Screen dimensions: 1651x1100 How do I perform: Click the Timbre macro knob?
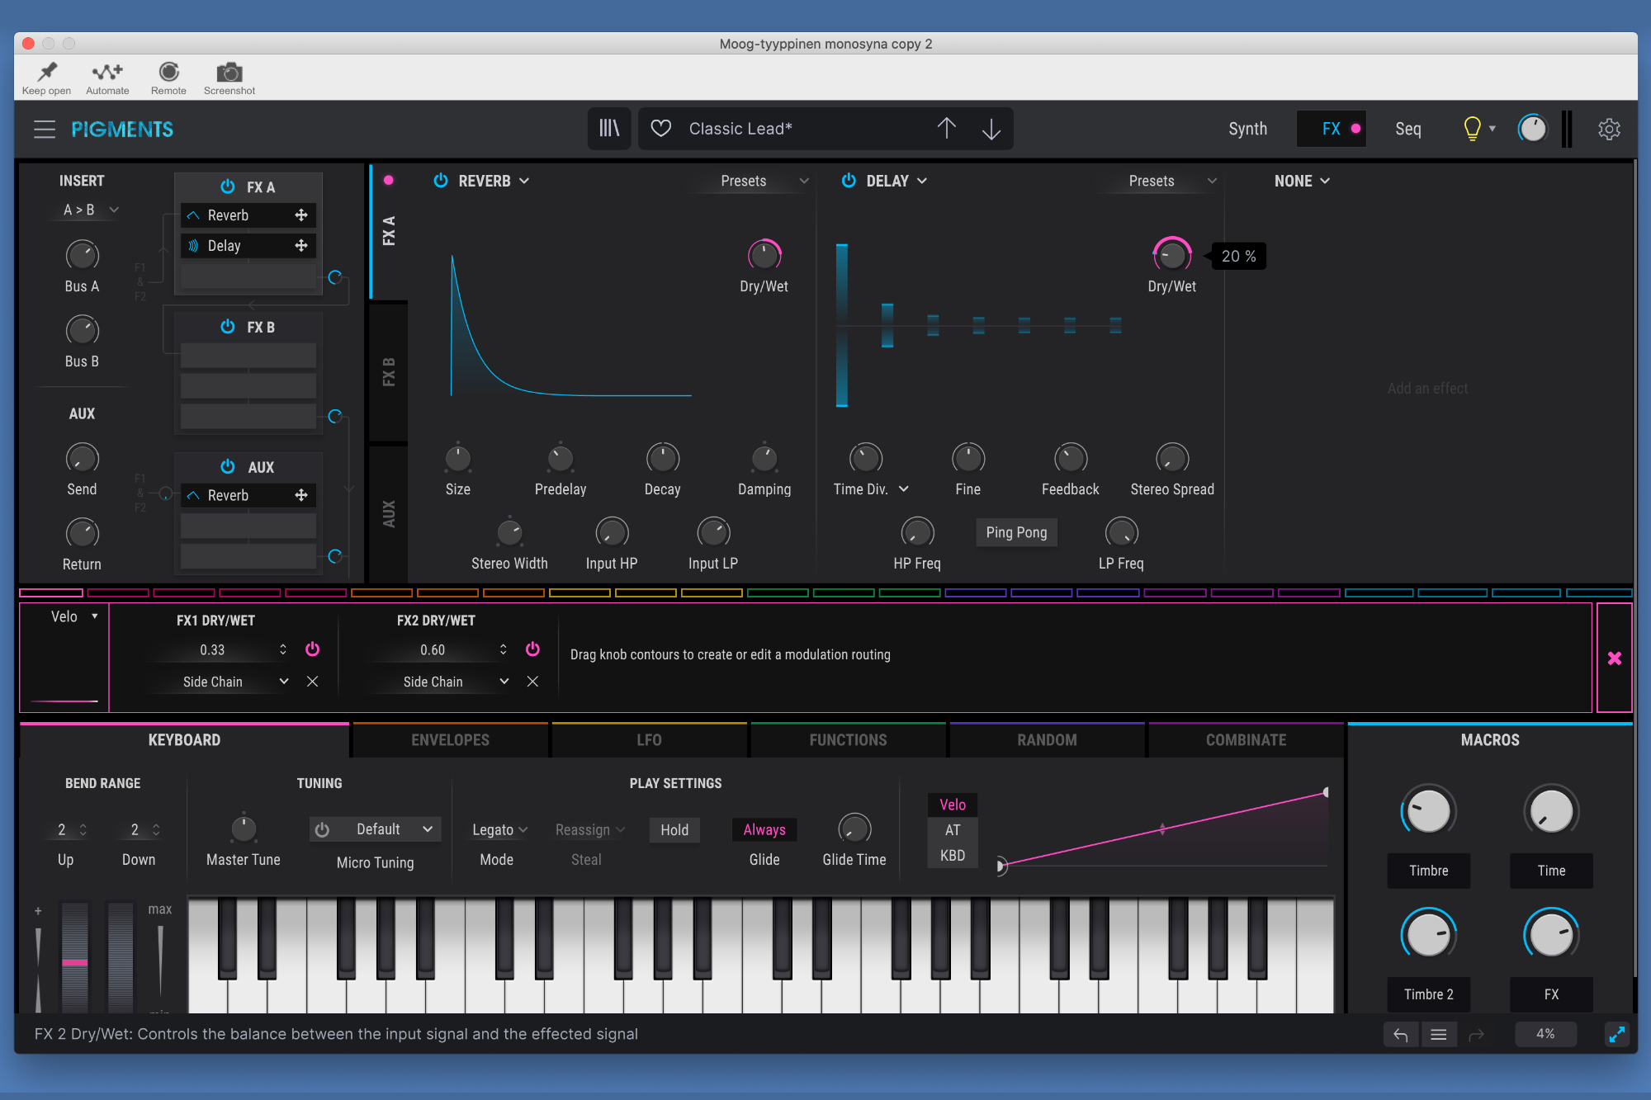(1428, 811)
